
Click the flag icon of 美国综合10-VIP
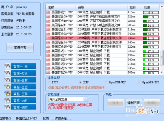point(48,21)
